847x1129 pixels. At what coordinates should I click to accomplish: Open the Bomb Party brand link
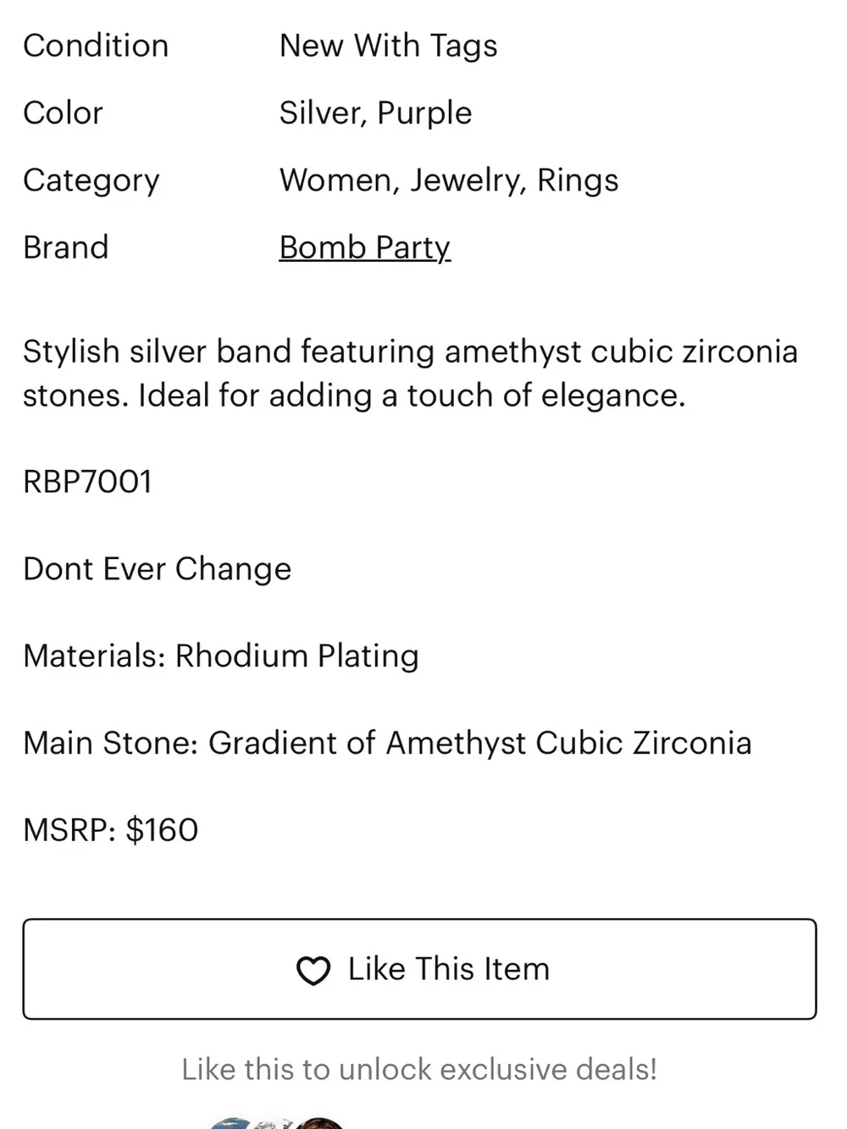pyautogui.click(x=365, y=248)
